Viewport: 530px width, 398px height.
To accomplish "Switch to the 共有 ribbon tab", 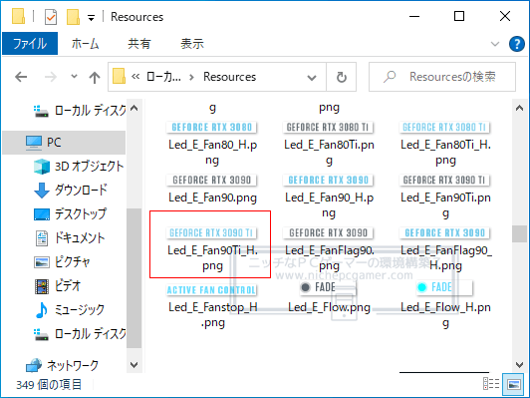I will tap(138, 44).
